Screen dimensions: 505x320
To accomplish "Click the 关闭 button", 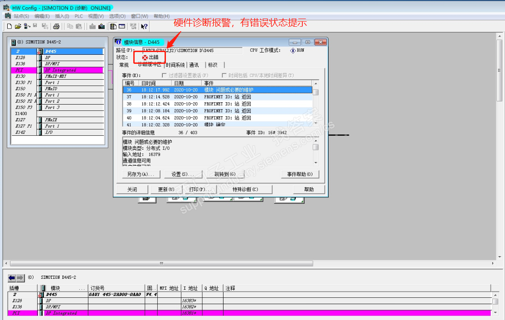I will click(132, 190).
